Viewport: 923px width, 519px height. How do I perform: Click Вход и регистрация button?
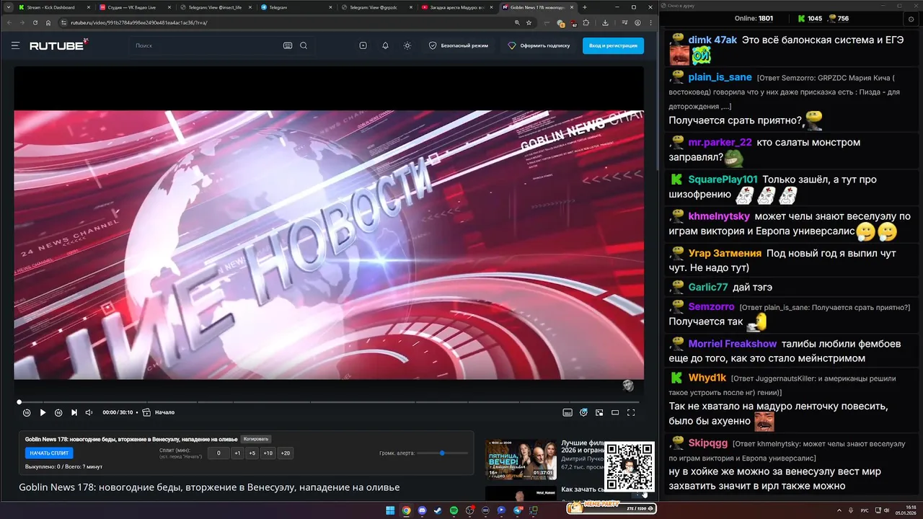pos(613,45)
